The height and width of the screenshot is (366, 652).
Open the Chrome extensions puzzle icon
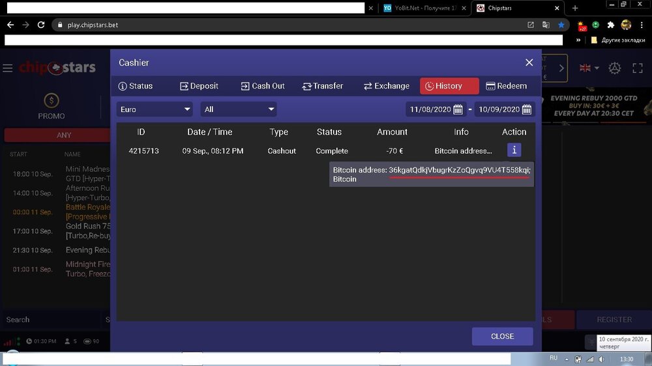611,25
